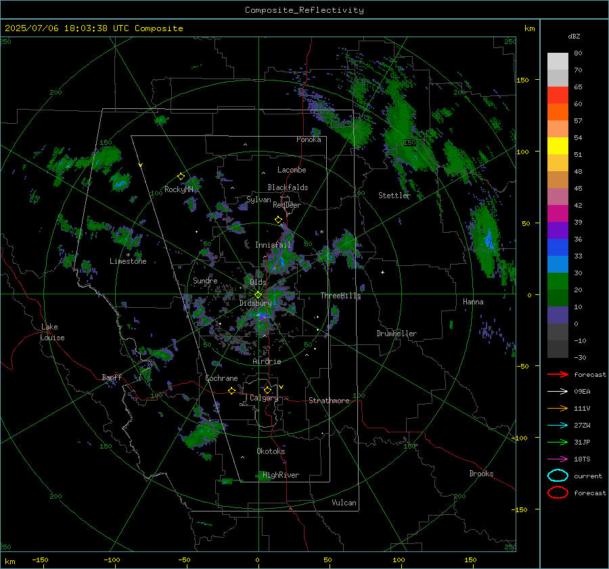Click the green 31JP arrow legend
Image resolution: width=609 pixels, height=569 pixels.
point(558,442)
